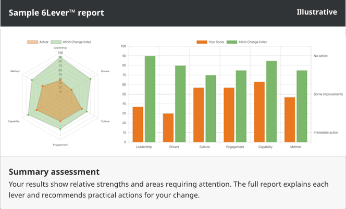Screen dimensions: 346x209
Task: Click the '50' y-axis value on bar chart
Action: point(124,94)
